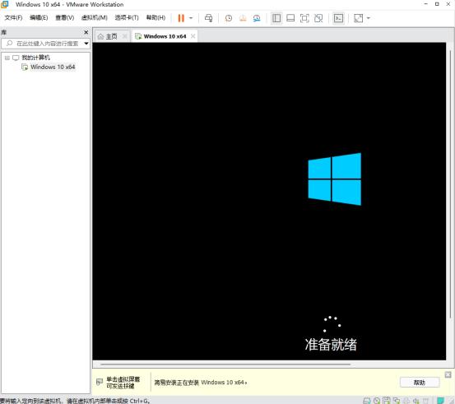Close the library panel
Screen dimensions: 455x404
(x=86, y=32)
